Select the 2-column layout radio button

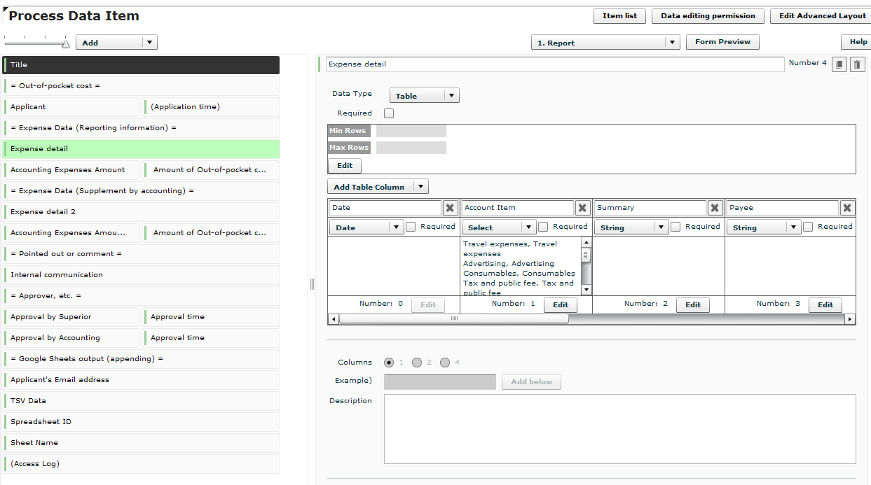tap(418, 363)
